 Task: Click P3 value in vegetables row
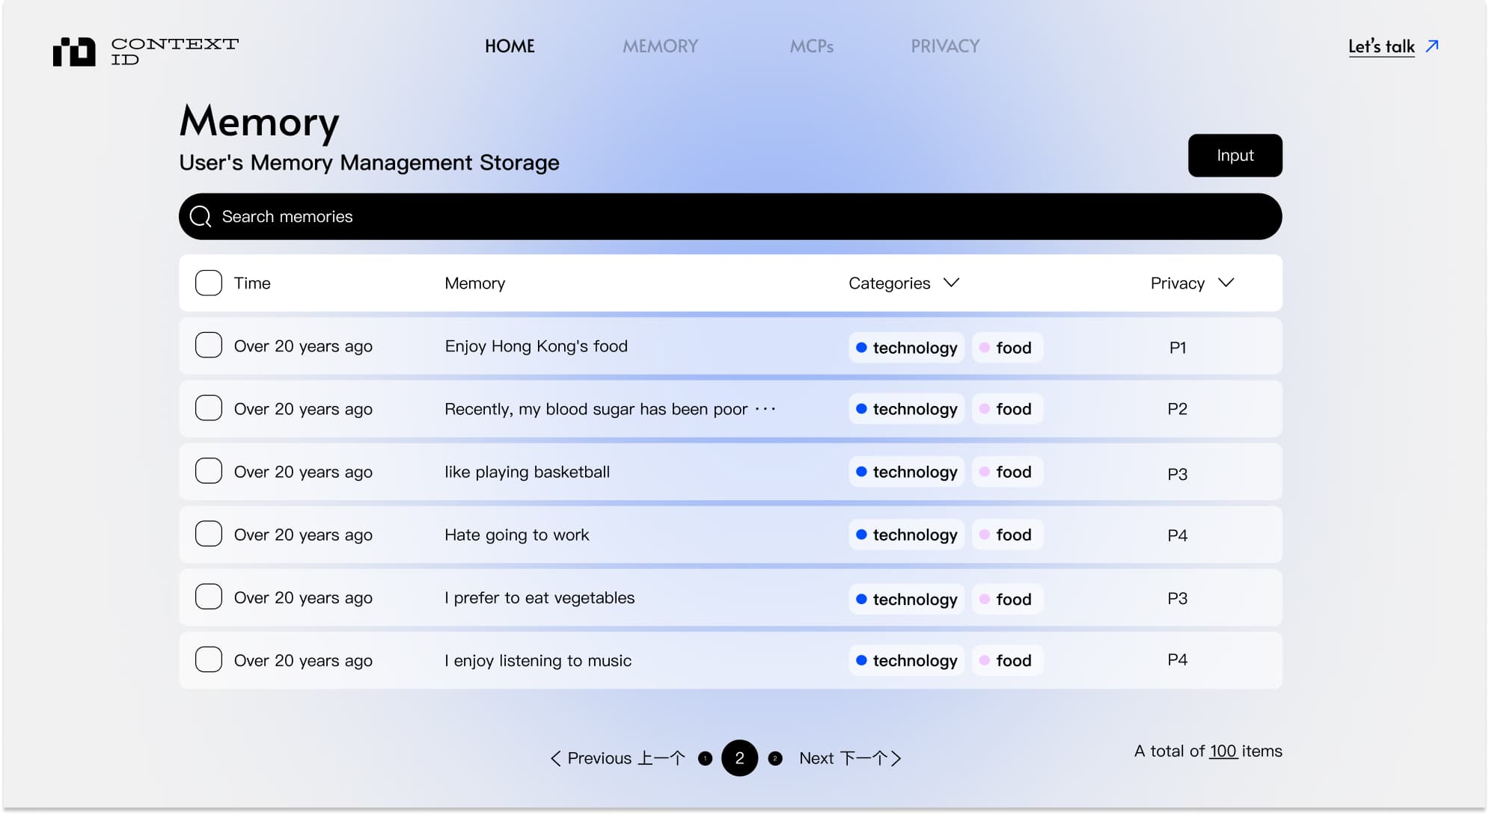[1177, 598]
